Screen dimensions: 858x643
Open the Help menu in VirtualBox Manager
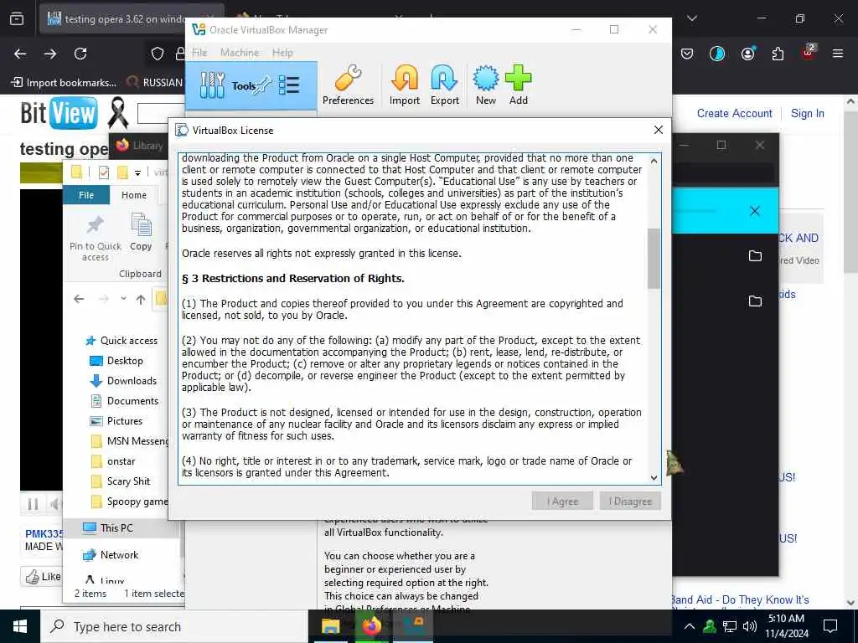(x=282, y=53)
